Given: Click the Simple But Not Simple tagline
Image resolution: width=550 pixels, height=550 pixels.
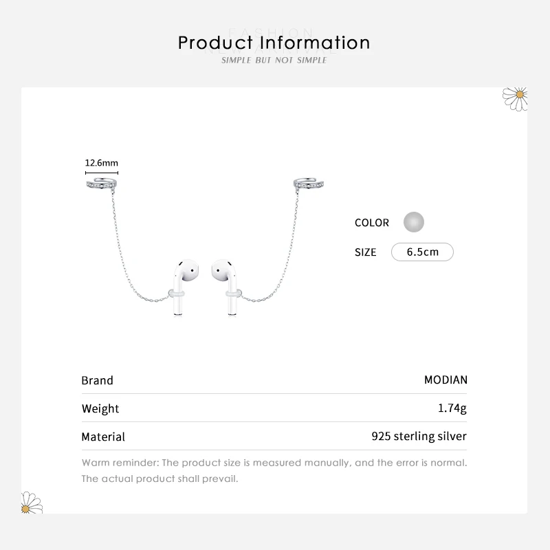Looking at the screenshot, I should 274,60.
